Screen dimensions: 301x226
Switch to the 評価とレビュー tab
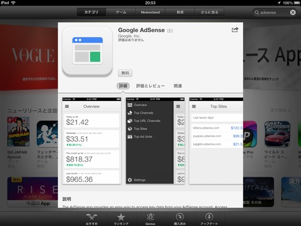(150, 86)
